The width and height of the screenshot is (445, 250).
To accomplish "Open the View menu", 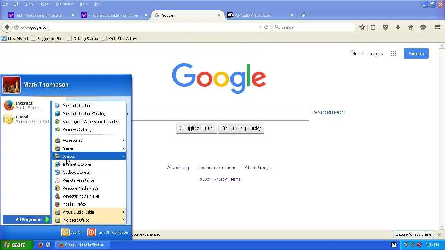I will click(x=29, y=3).
